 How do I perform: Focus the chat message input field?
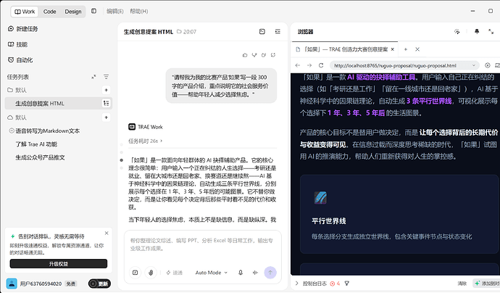point(202,244)
